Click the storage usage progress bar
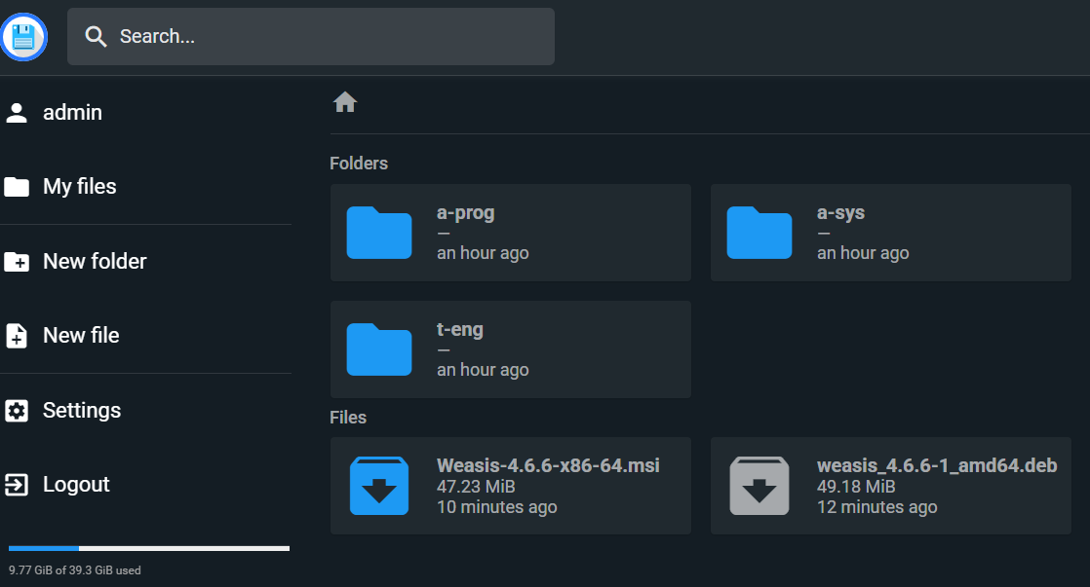 coord(149,549)
